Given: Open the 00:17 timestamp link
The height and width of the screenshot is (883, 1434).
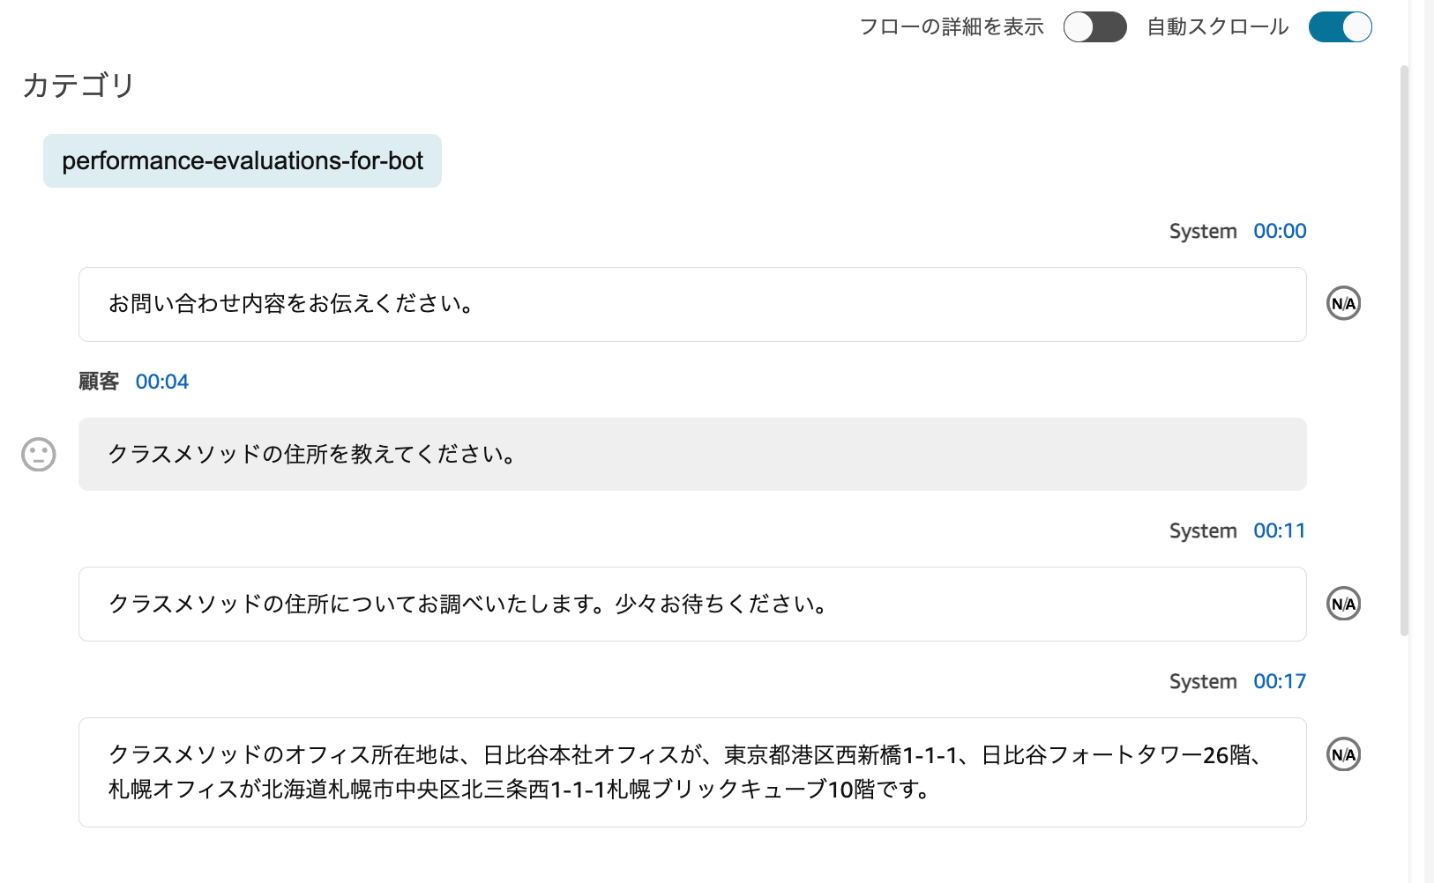Looking at the screenshot, I should [1280, 680].
